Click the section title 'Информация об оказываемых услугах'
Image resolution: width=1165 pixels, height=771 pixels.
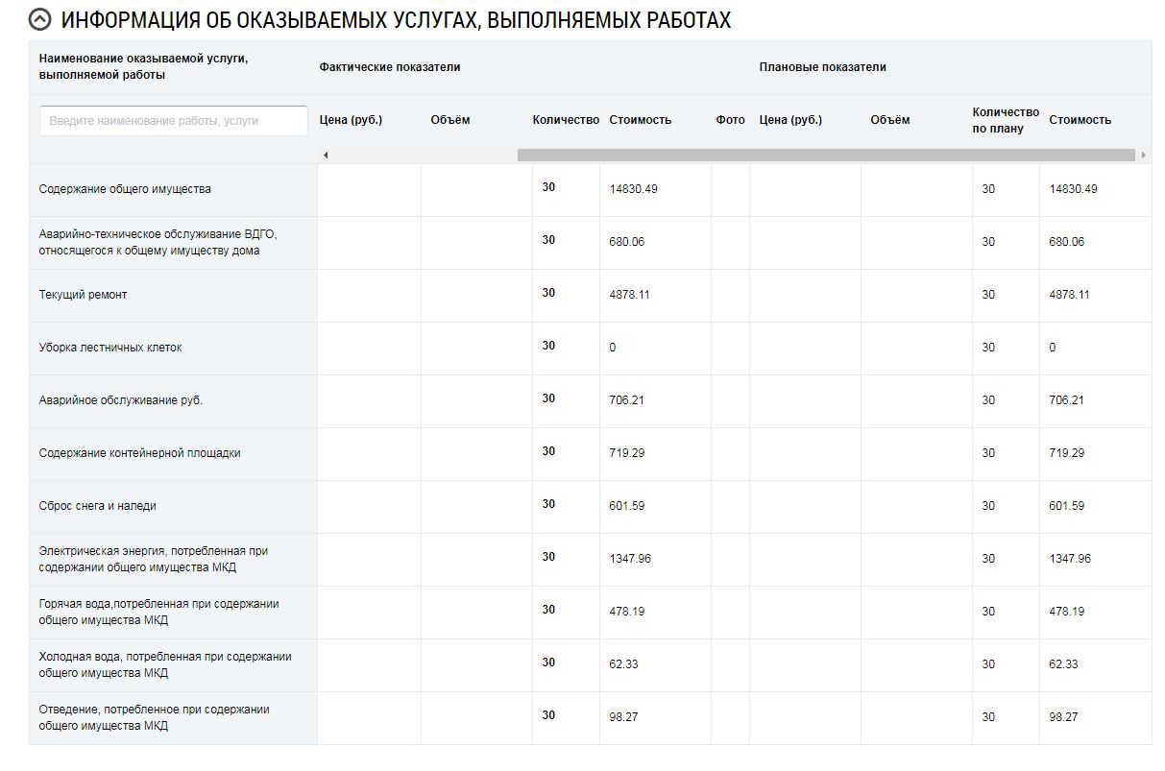(x=396, y=20)
